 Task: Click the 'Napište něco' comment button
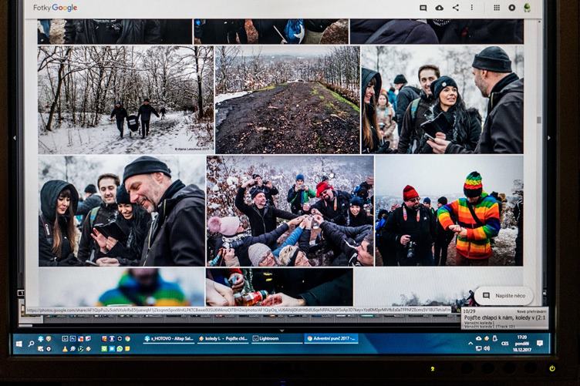504,296
